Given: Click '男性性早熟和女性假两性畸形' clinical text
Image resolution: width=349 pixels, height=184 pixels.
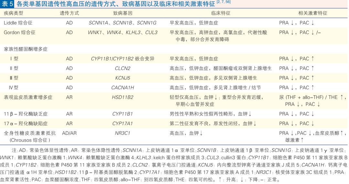Looking at the screenshot, I should click(x=201, y=114).
